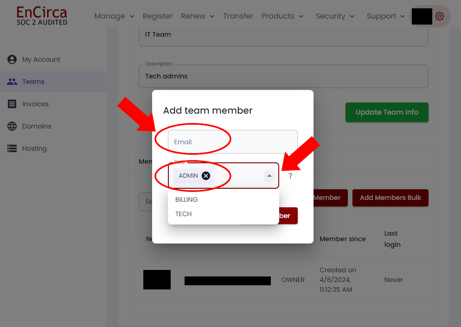Collapse the Role dropdown arrow
The width and height of the screenshot is (461, 327).
coord(269,176)
